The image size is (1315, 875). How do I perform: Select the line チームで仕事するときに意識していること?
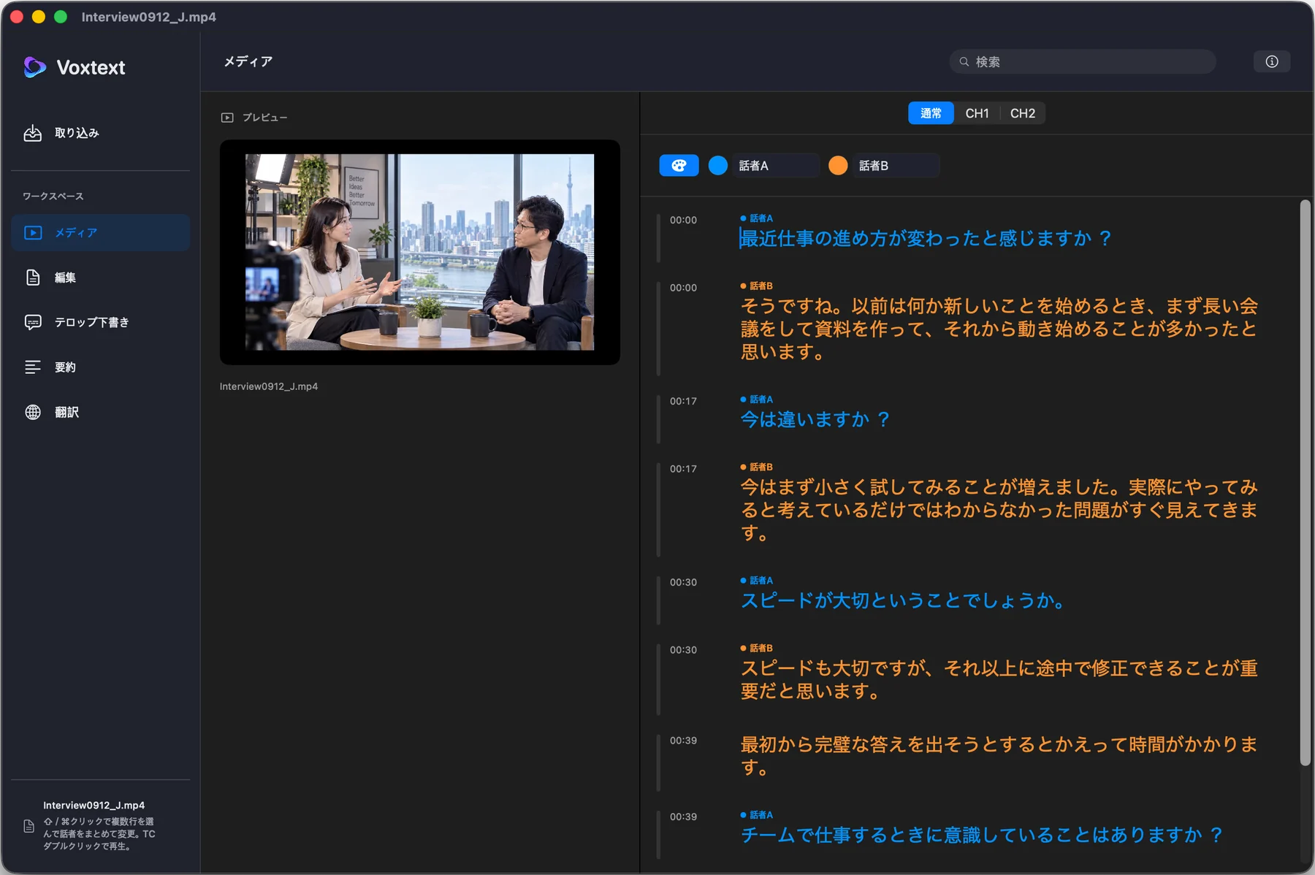point(982,835)
